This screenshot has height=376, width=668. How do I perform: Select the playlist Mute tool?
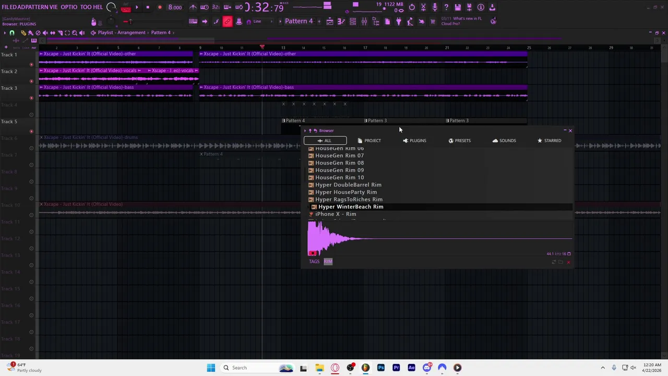pos(45,33)
